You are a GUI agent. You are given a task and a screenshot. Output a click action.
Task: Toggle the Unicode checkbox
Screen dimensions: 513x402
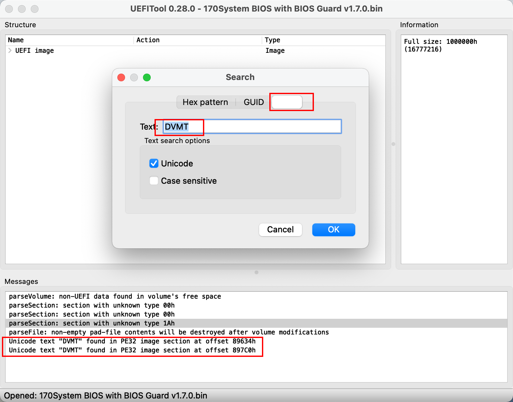pyautogui.click(x=154, y=163)
